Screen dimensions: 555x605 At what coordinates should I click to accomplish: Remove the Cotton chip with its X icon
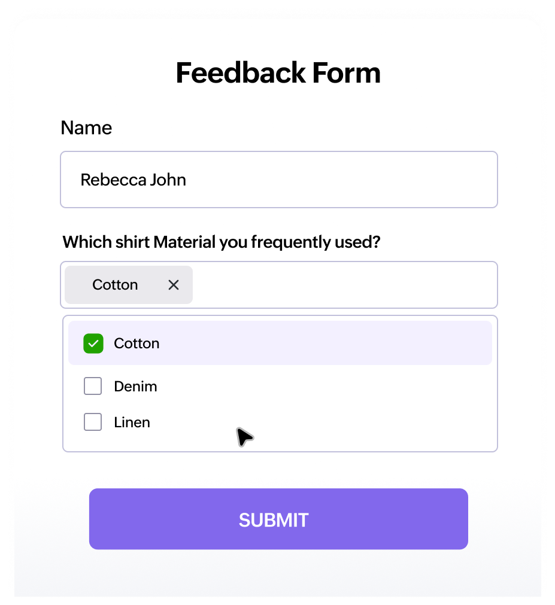(174, 285)
